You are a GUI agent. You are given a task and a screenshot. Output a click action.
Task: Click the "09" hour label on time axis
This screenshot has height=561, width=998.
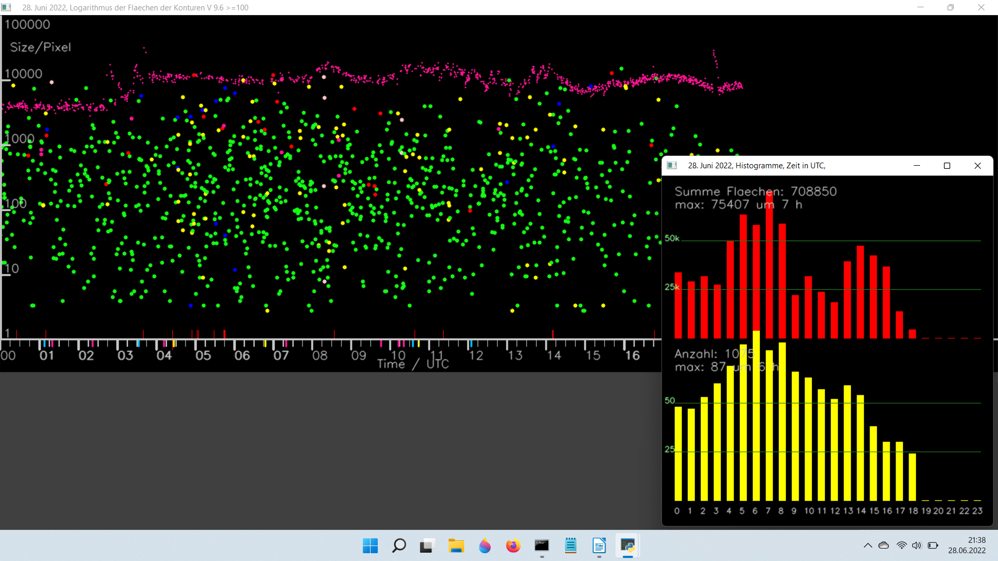(359, 355)
